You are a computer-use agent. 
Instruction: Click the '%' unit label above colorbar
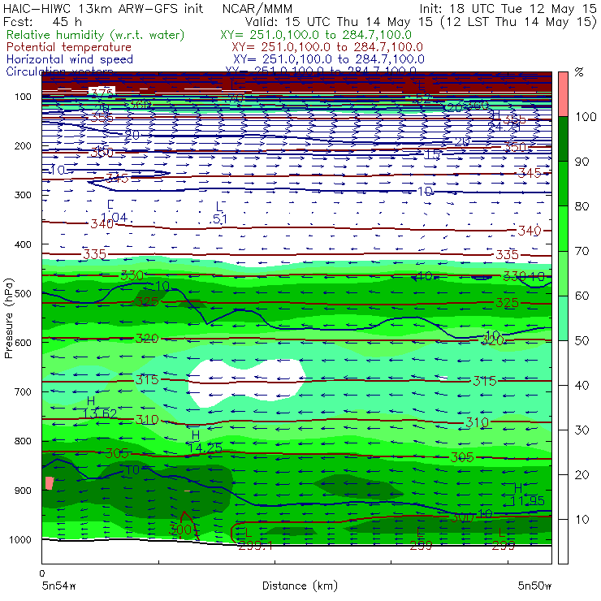(579, 72)
